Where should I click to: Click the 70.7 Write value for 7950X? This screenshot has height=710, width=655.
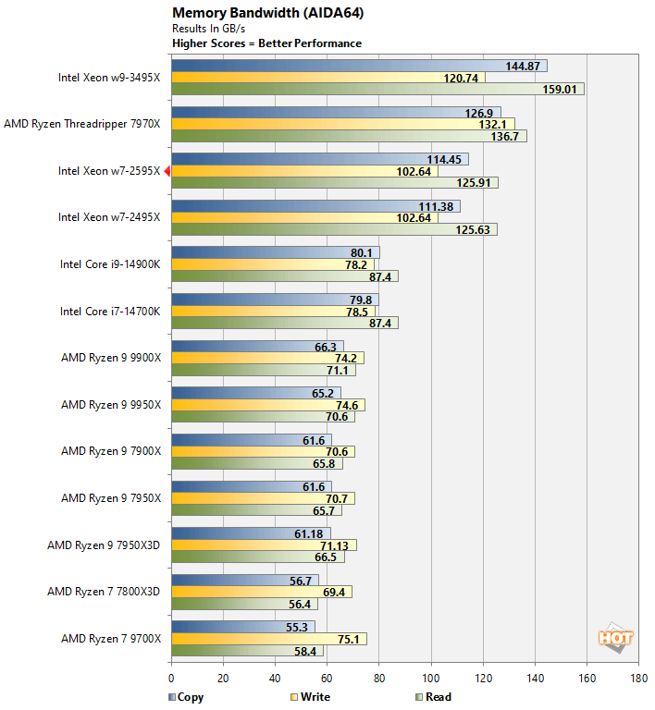point(337,499)
